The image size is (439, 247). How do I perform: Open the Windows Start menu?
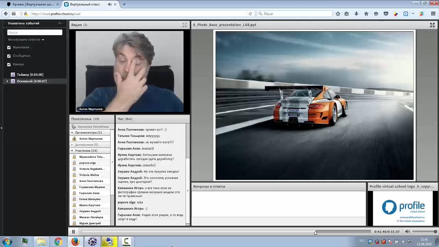(x=7, y=242)
